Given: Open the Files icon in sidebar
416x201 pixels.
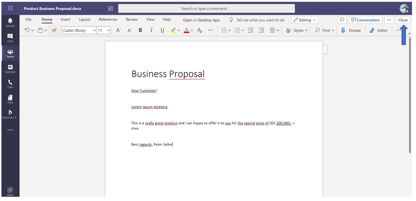Looking at the screenshot, I should (10, 99).
